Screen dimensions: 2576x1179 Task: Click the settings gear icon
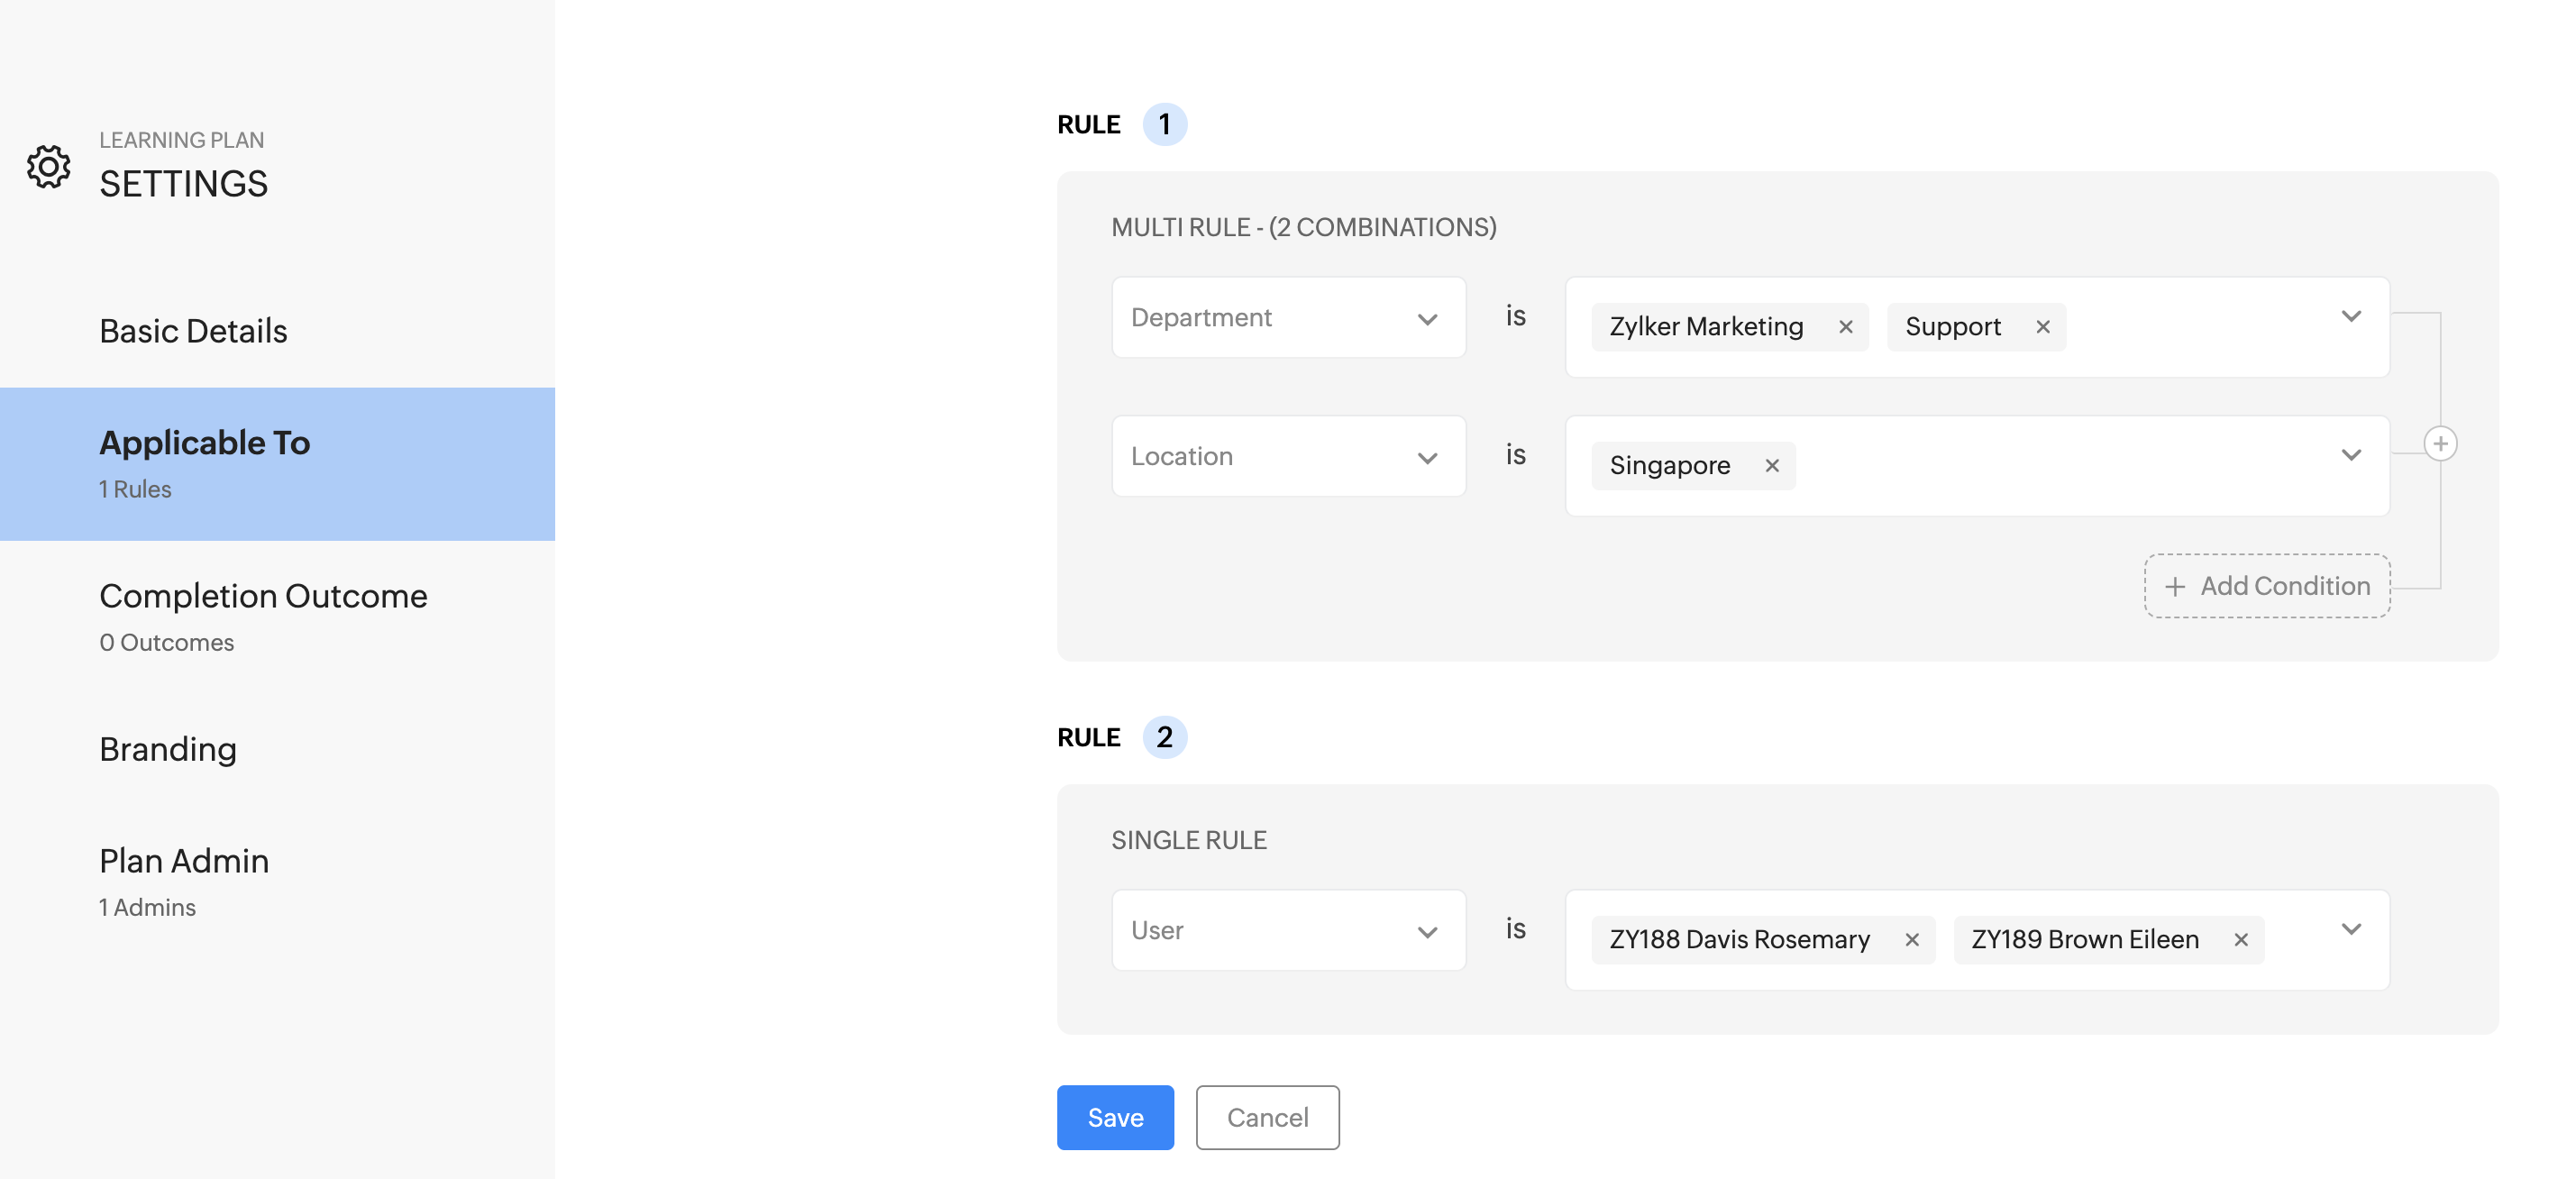(x=48, y=166)
